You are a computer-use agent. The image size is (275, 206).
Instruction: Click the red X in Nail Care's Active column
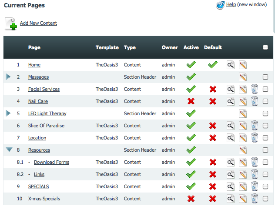coord(191,101)
